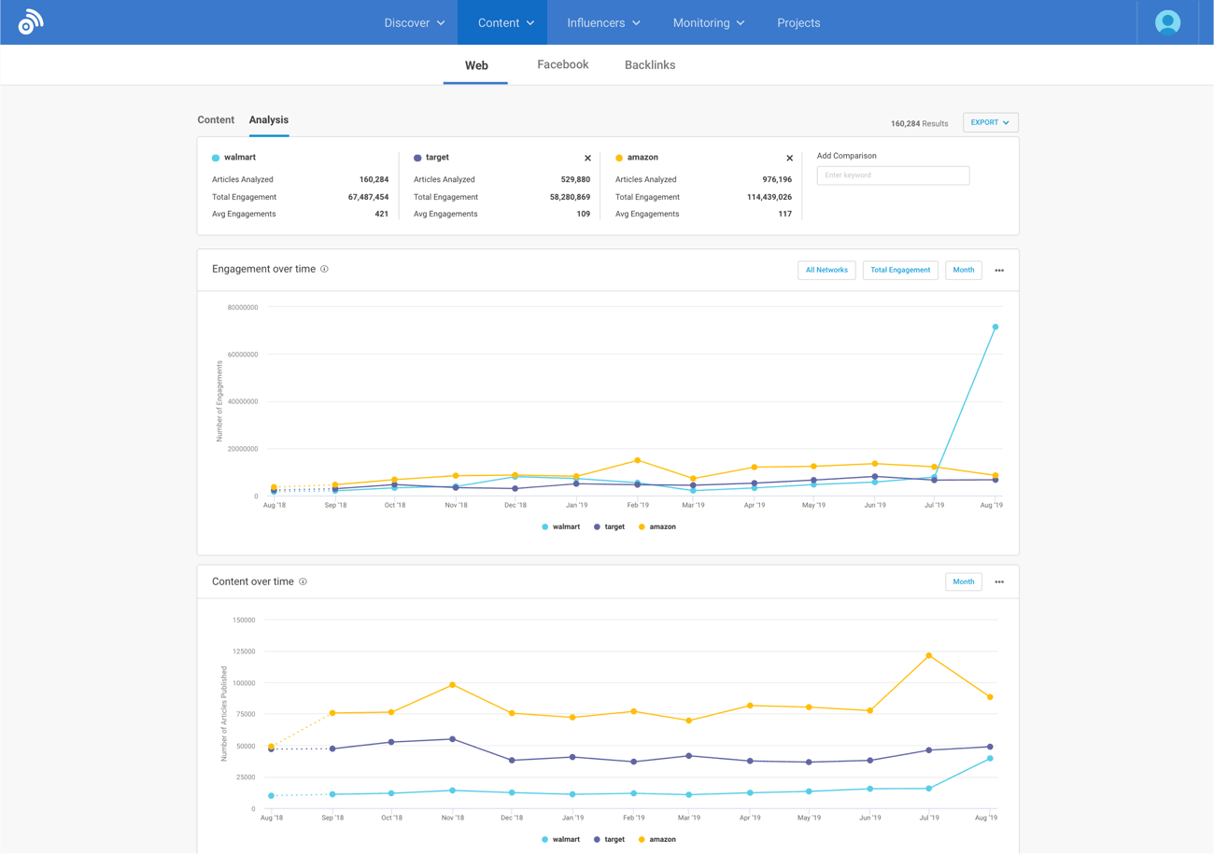Image resolution: width=1214 pixels, height=854 pixels.
Task: Open the ellipsis menu on the Content chart
Action: click(999, 581)
